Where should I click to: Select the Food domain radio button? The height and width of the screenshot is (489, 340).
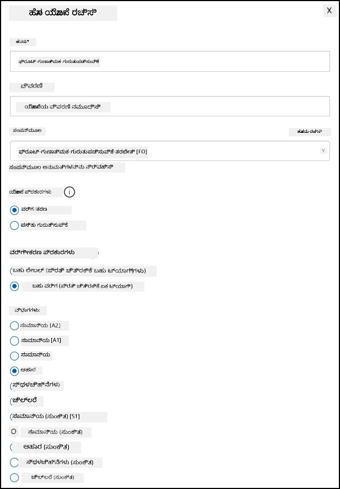[14, 371]
